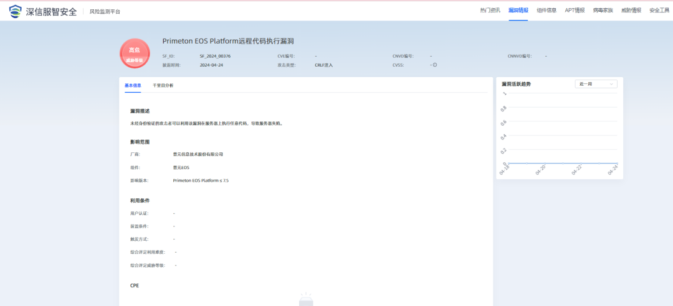Click the empty-data box icon under CPE

306,300
